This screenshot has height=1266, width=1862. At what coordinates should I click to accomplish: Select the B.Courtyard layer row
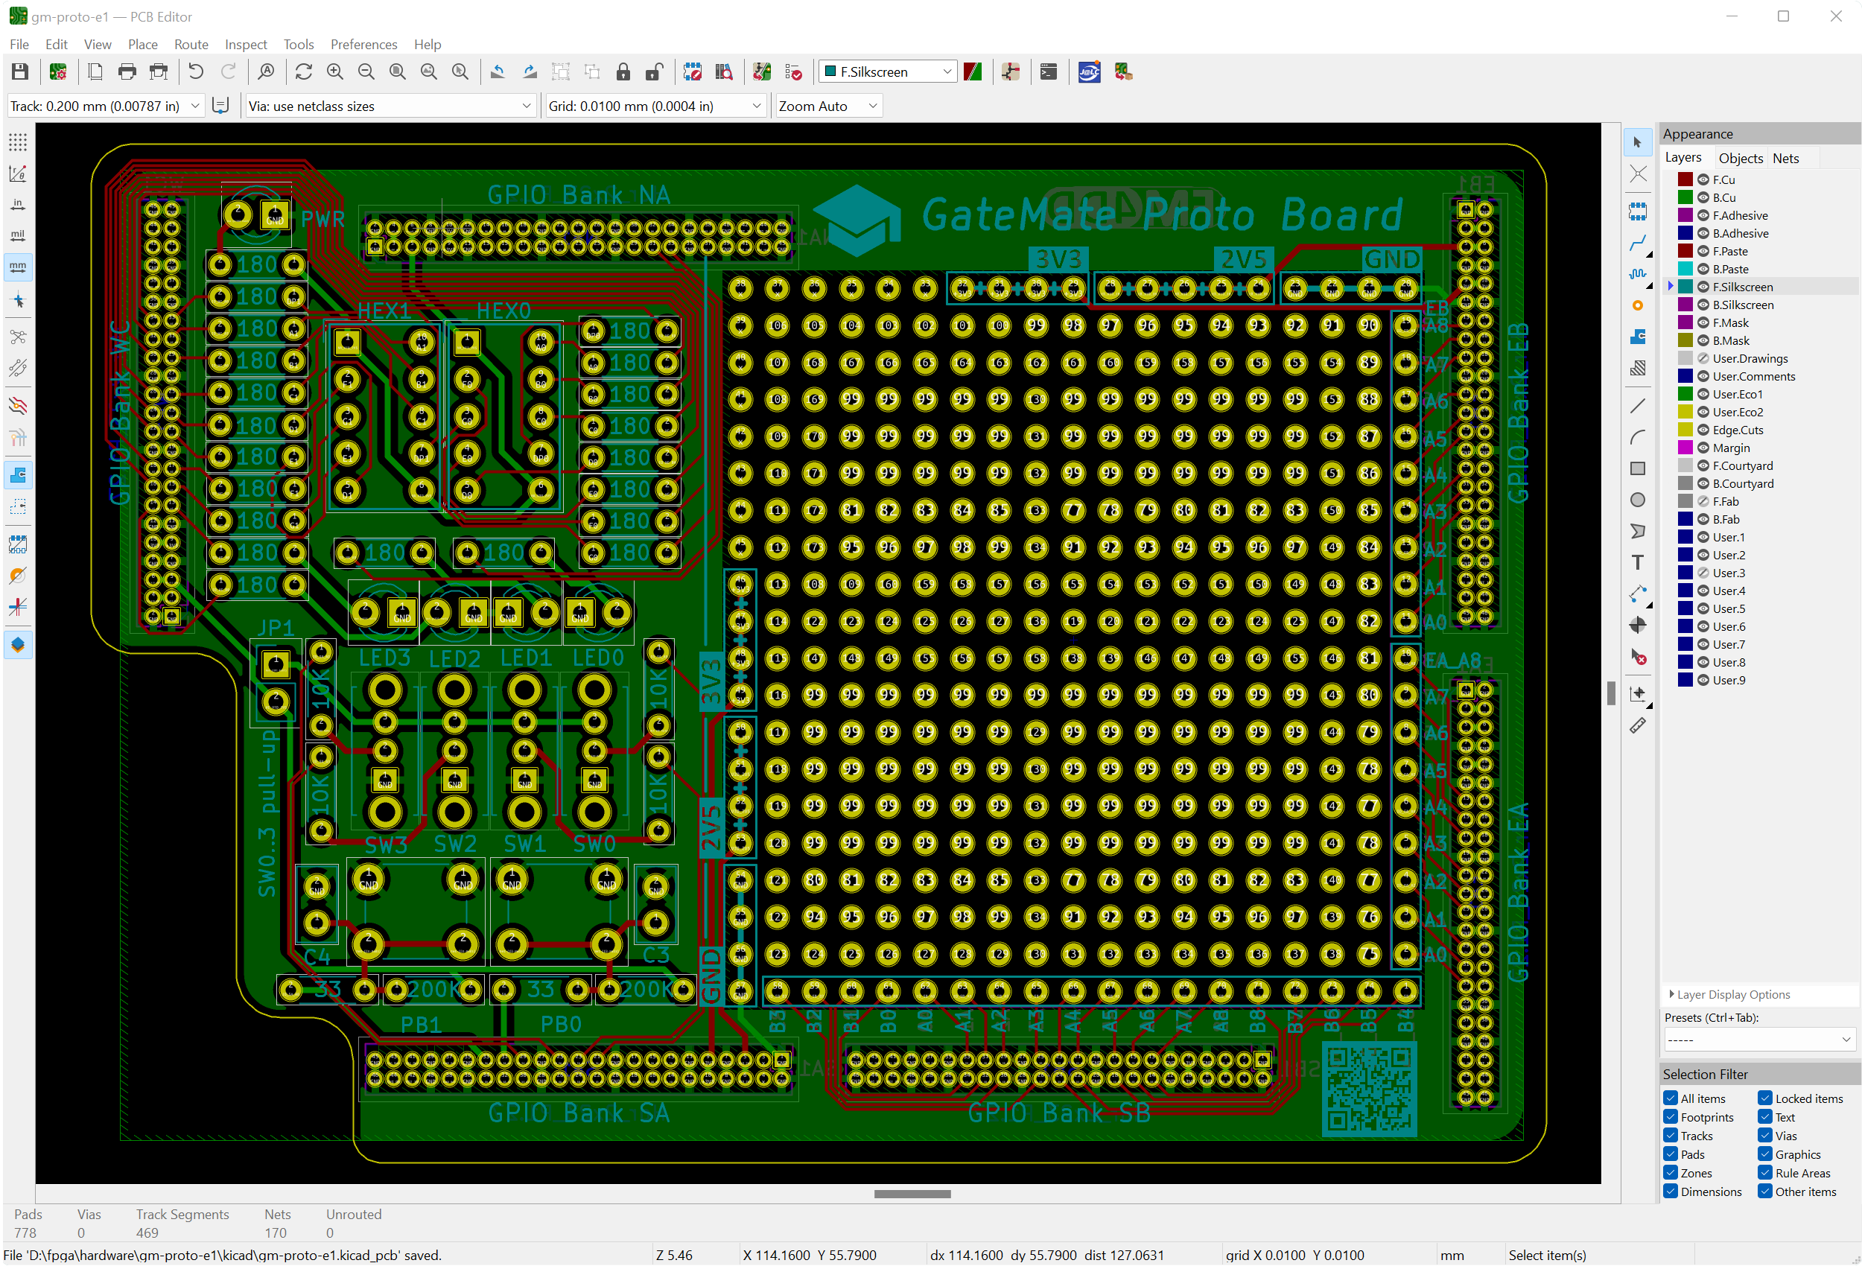pyautogui.click(x=1759, y=483)
